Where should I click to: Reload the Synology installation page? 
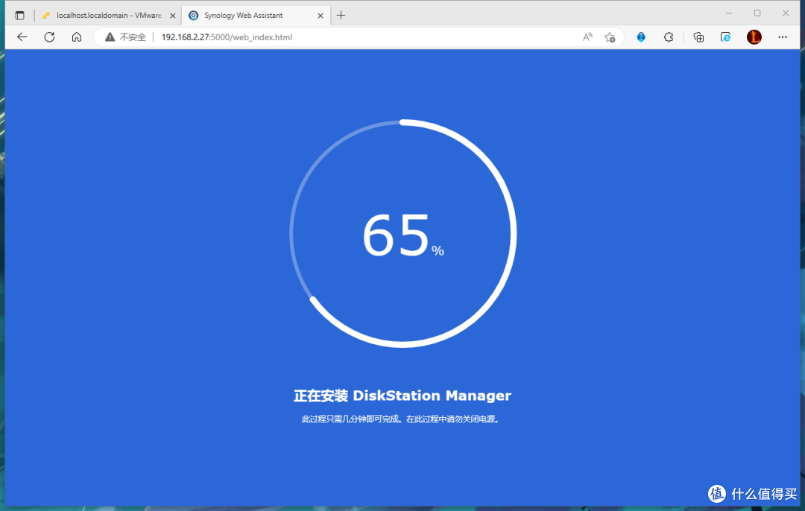[x=48, y=36]
